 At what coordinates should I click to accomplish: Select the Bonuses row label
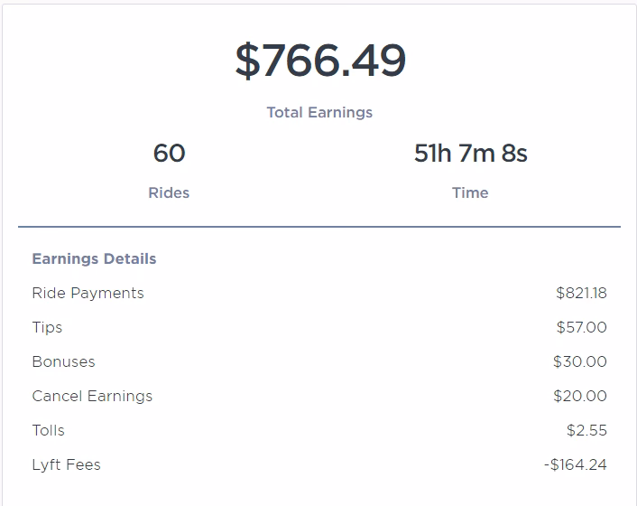63,361
